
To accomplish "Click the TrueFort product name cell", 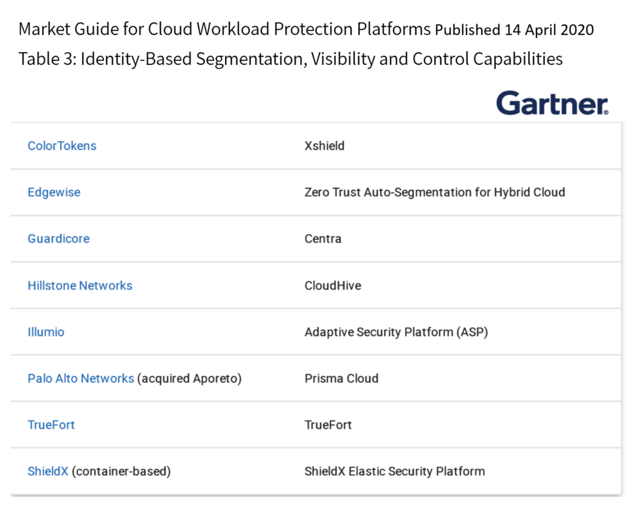I will [328, 425].
